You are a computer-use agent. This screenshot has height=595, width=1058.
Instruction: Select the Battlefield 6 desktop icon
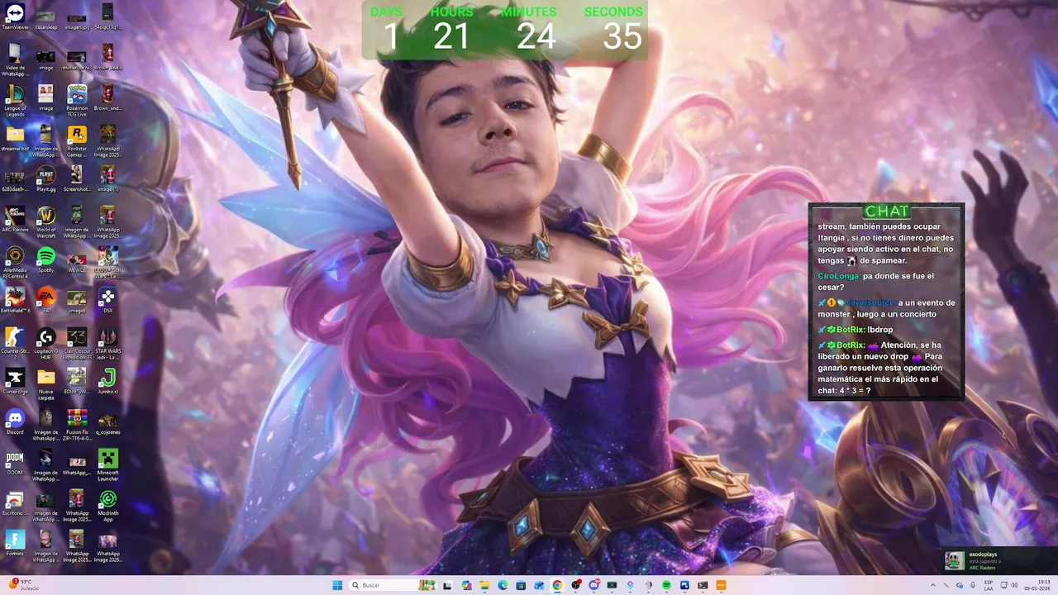point(15,299)
